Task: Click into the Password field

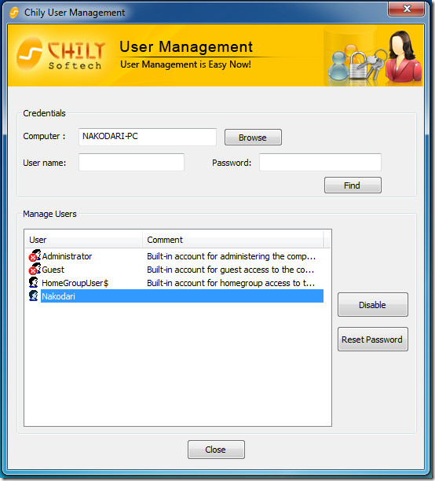Action: coord(320,162)
